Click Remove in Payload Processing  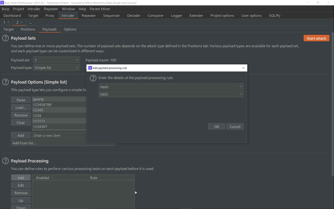click(21, 193)
